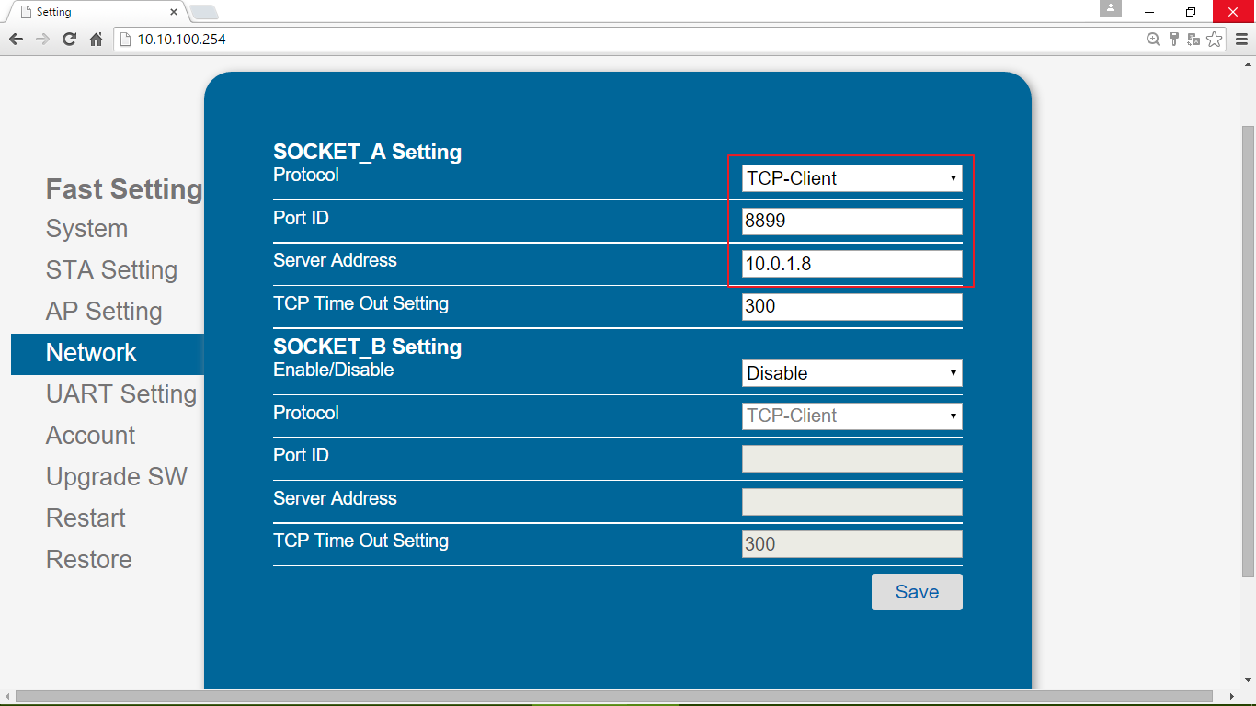
Task: Go back with the browser back arrow
Action: point(16,40)
